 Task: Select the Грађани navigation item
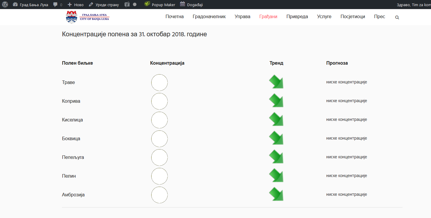tap(268, 17)
